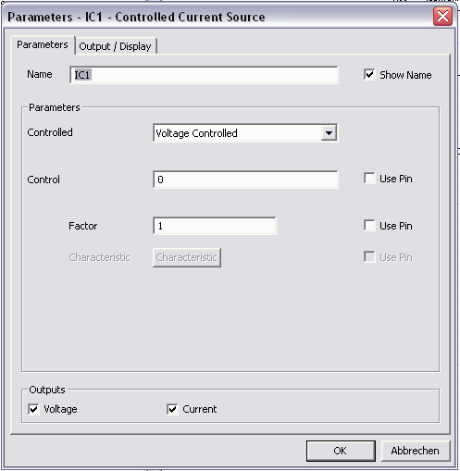Open the Controlled dropdown arrow

point(329,133)
